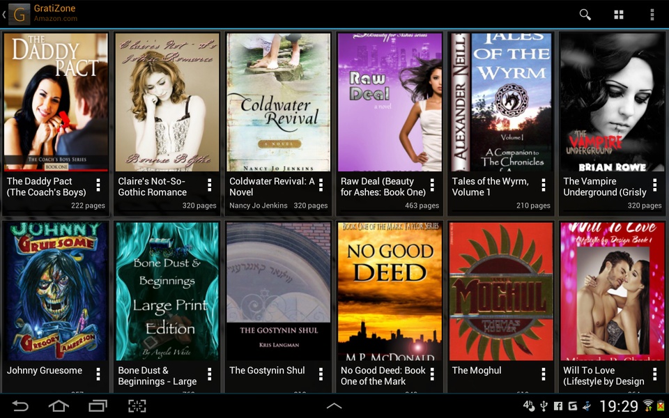
Task: Show recent apps from the navigation bar
Action: pos(98,405)
